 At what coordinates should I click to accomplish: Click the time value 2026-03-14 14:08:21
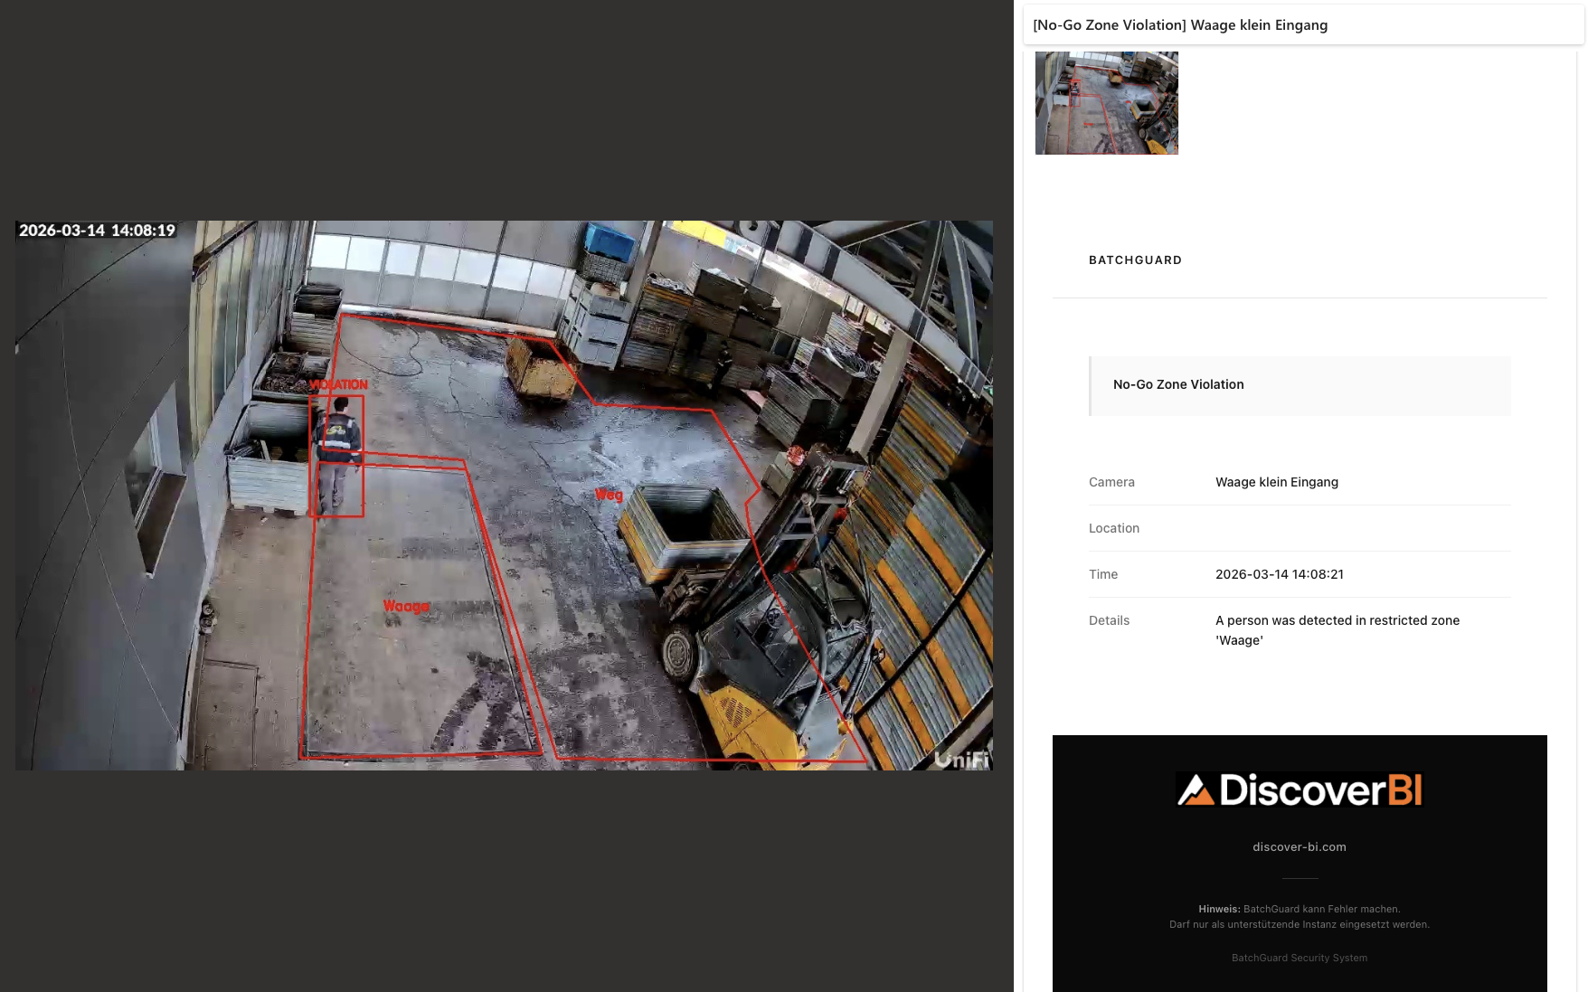(x=1279, y=574)
